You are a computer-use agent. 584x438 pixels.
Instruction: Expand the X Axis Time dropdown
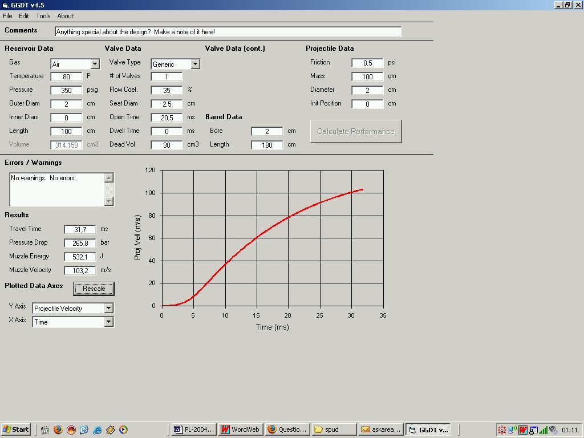pos(109,322)
